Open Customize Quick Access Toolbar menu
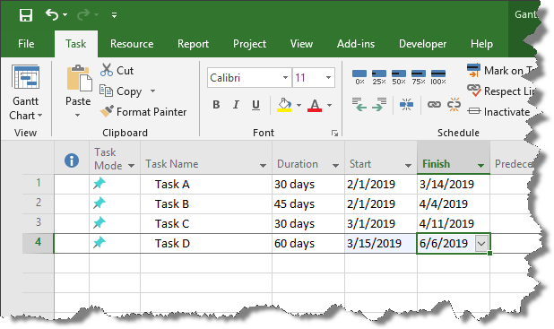 [x=114, y=15]
